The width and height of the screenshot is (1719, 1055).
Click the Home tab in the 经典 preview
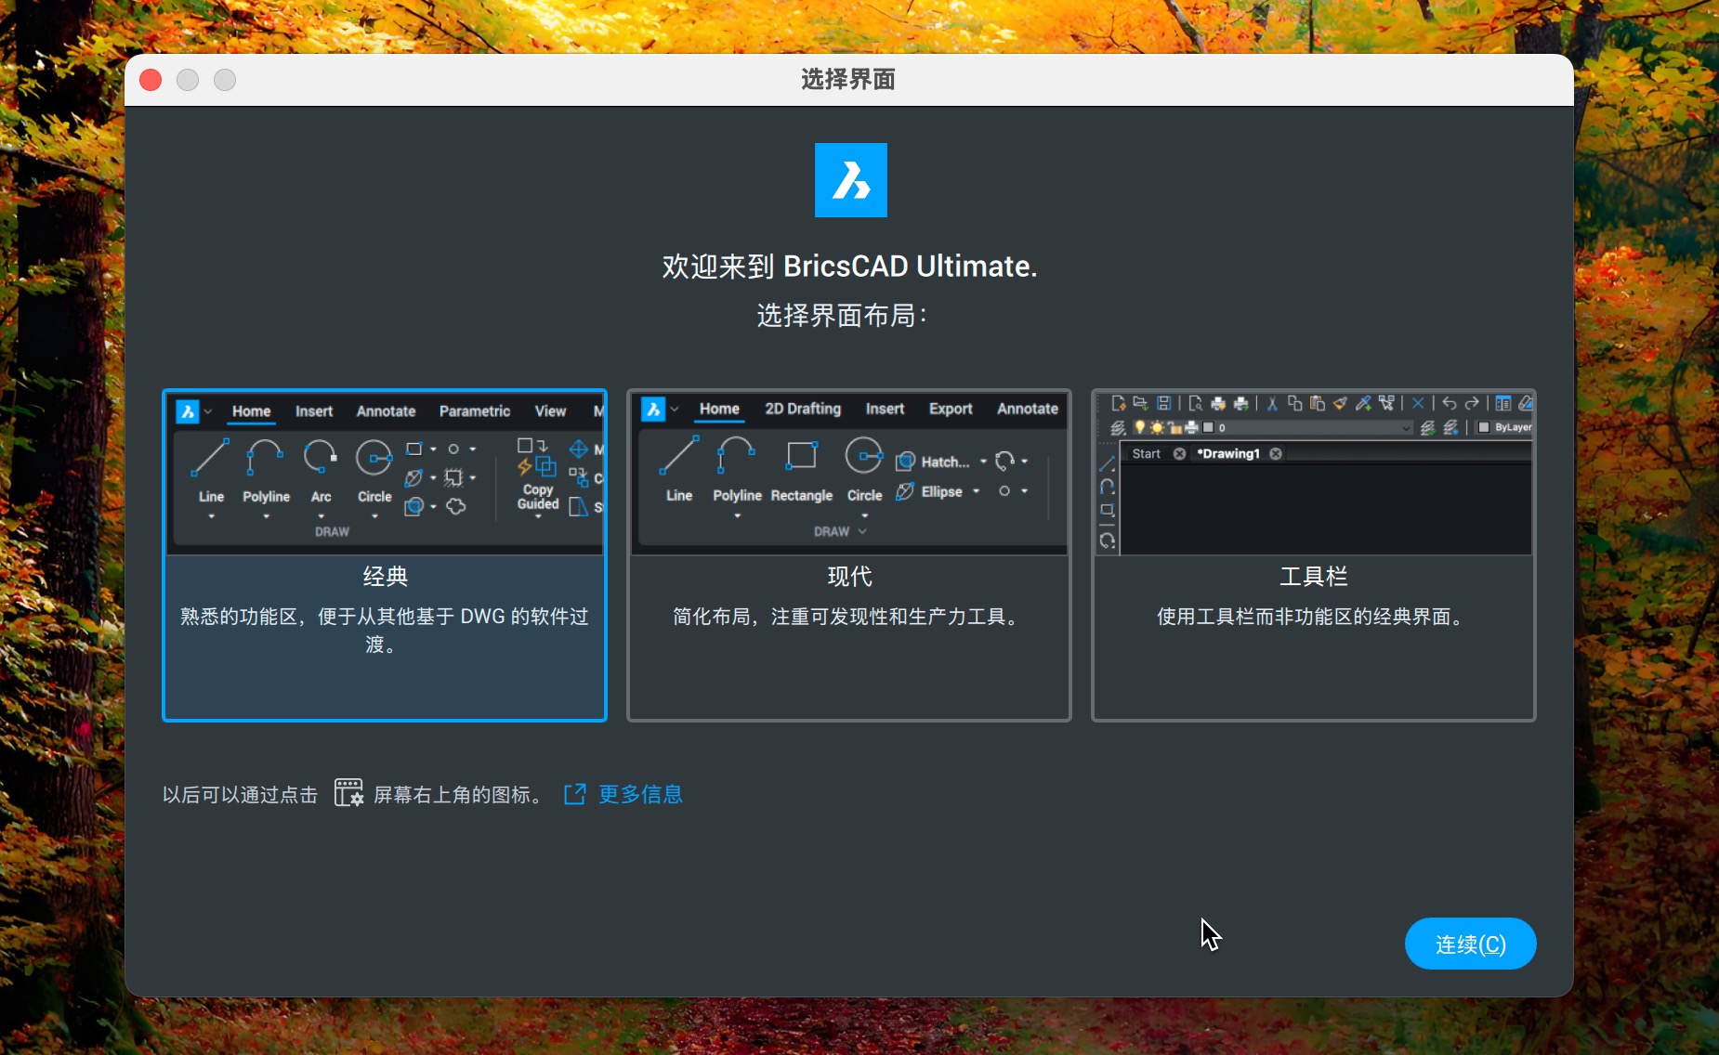click(251, 411)
